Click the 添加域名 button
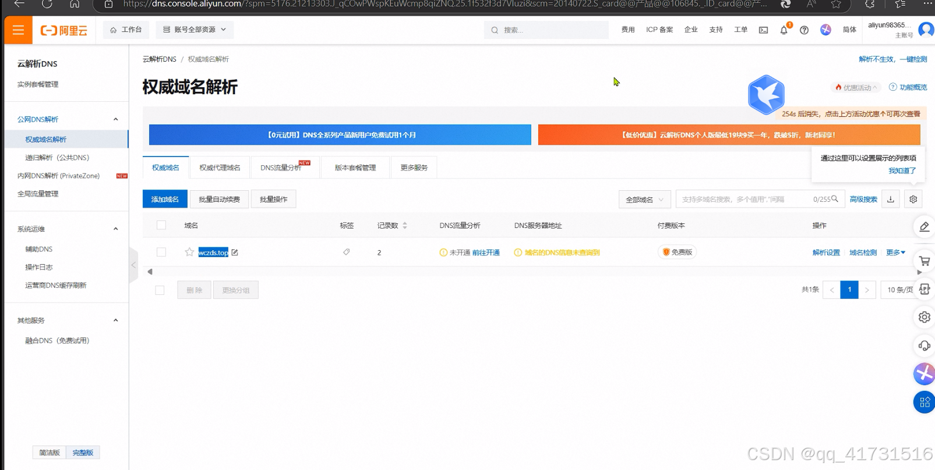Viewport: 935px width, 470px height. (165, 200)
